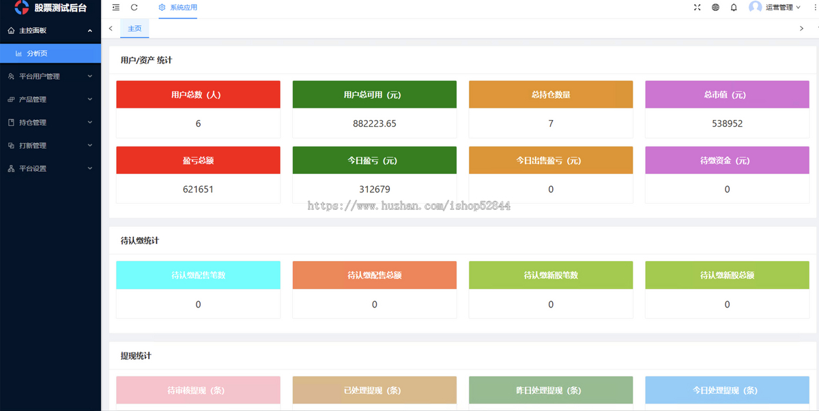Click the chart icon beside 分析页

pyautogui.click(x=19, y=53)
